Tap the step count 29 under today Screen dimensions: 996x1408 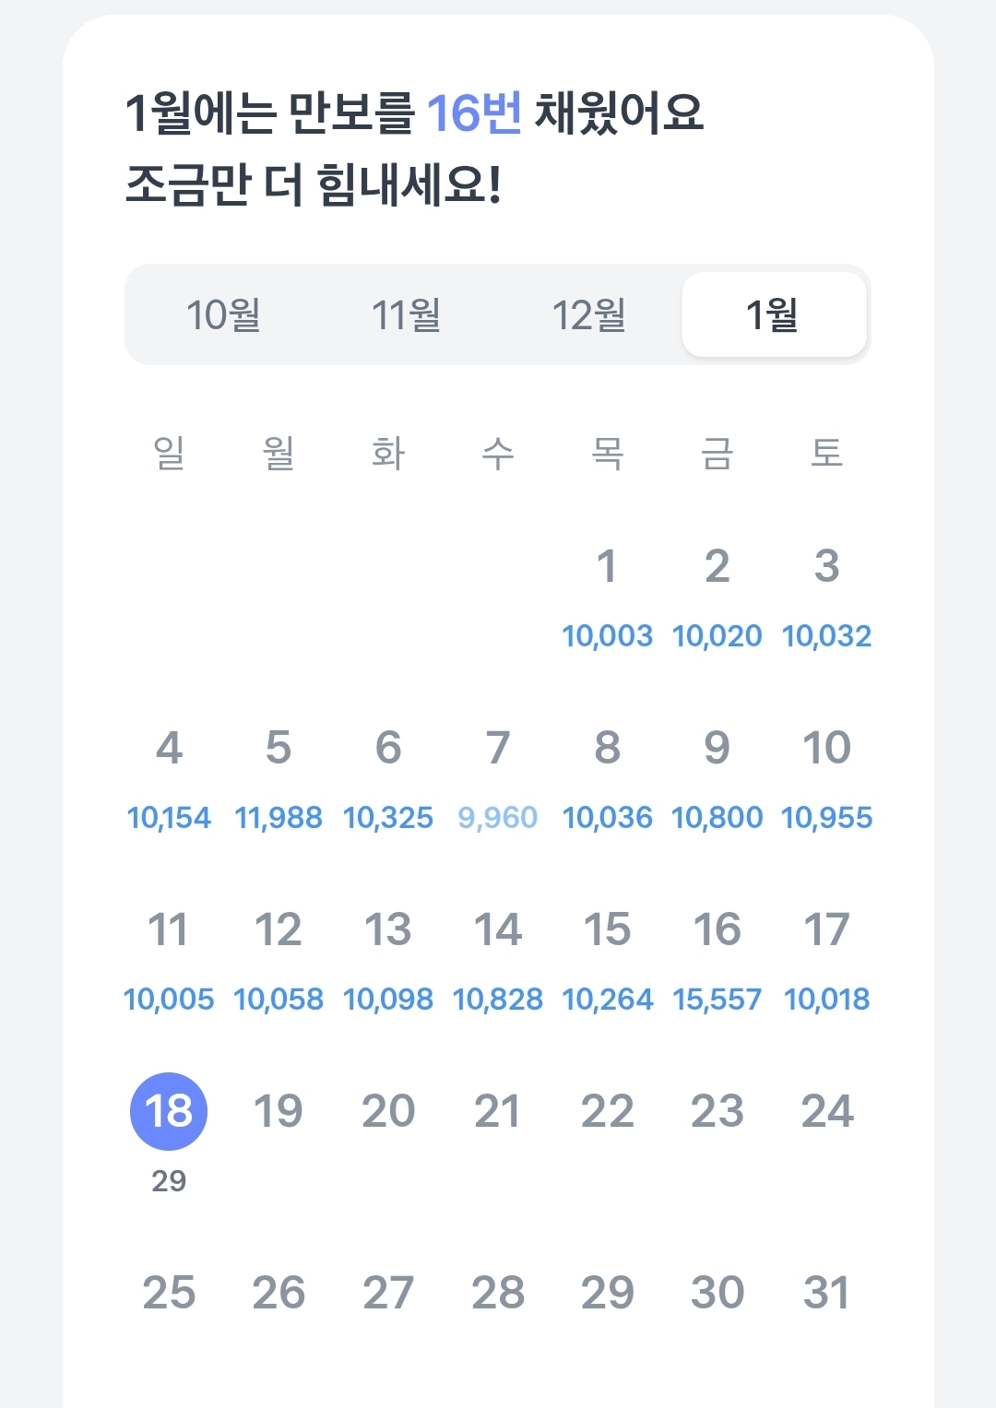(x=169, y=1181)
